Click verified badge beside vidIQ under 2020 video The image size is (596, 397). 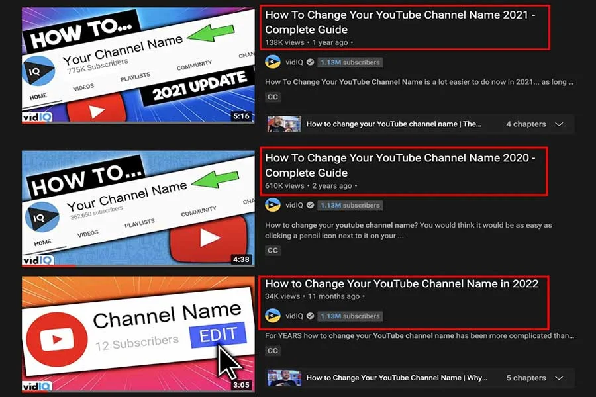310,205
